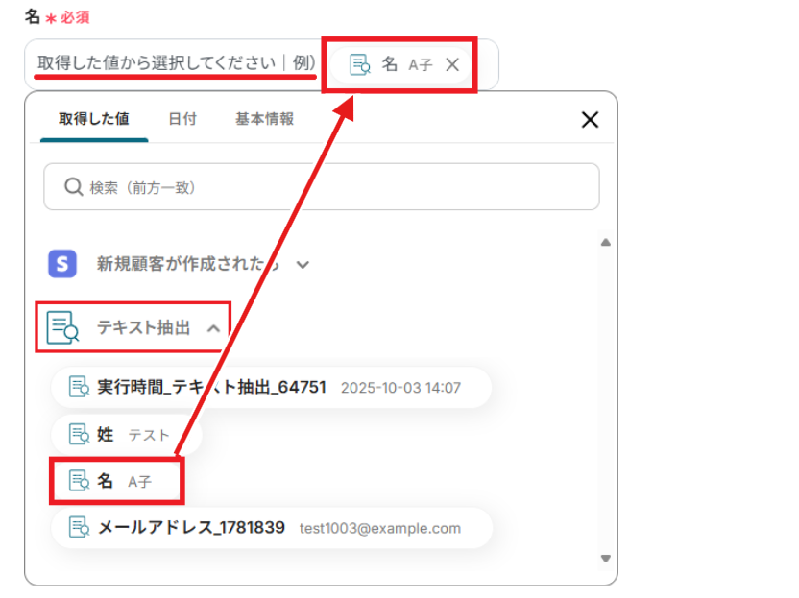Expand the 新規顧客が作成されたら section chevron
The image size is (799, 598).
point(303,264)
